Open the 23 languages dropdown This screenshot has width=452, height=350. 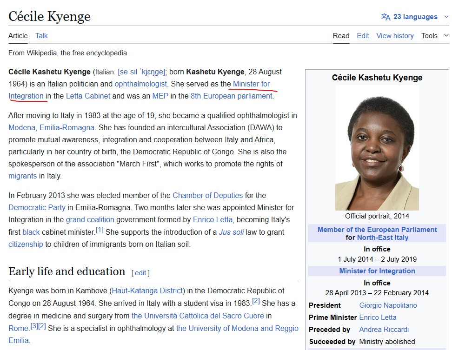point(415,17)
